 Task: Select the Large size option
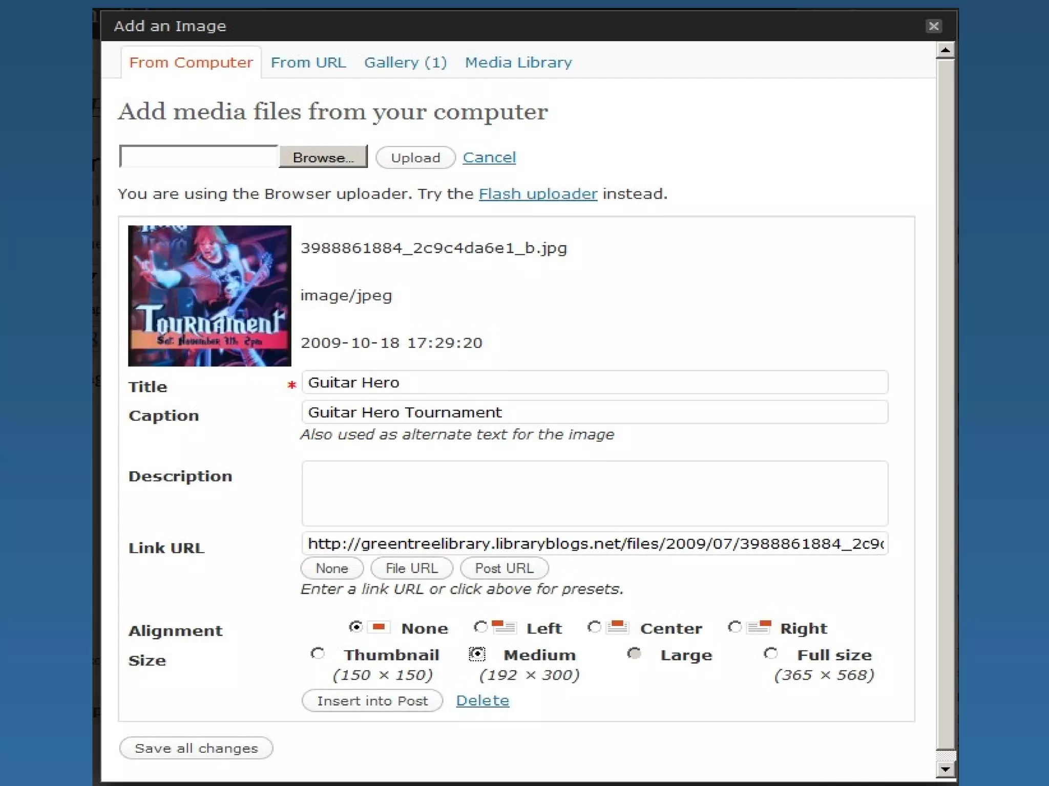click(634, 653)
